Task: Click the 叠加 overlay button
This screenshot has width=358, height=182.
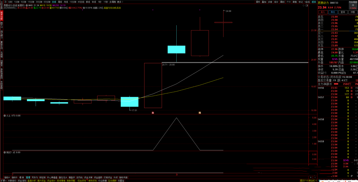Action: [264, 2]
